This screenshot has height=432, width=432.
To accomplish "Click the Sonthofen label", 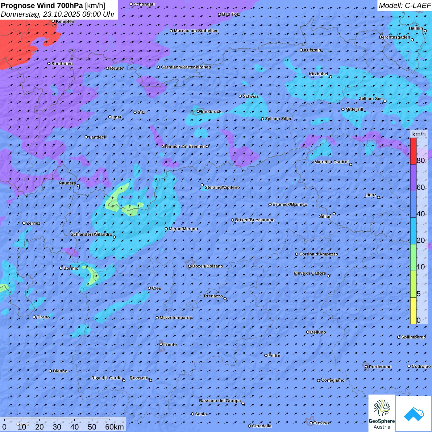I will click(x=62, y=64).
